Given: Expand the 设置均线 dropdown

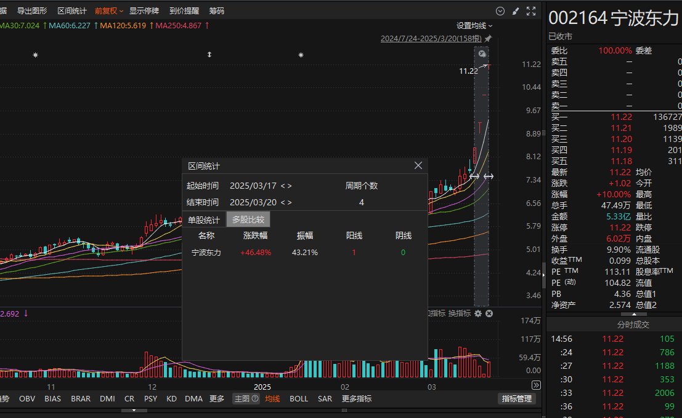Looking at the screenshot, I should coord(474,26).
